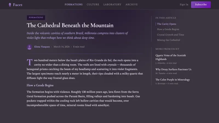Viewport: 219px width, 123px height.
Task: Go to the Culture section
Action: 93,5
